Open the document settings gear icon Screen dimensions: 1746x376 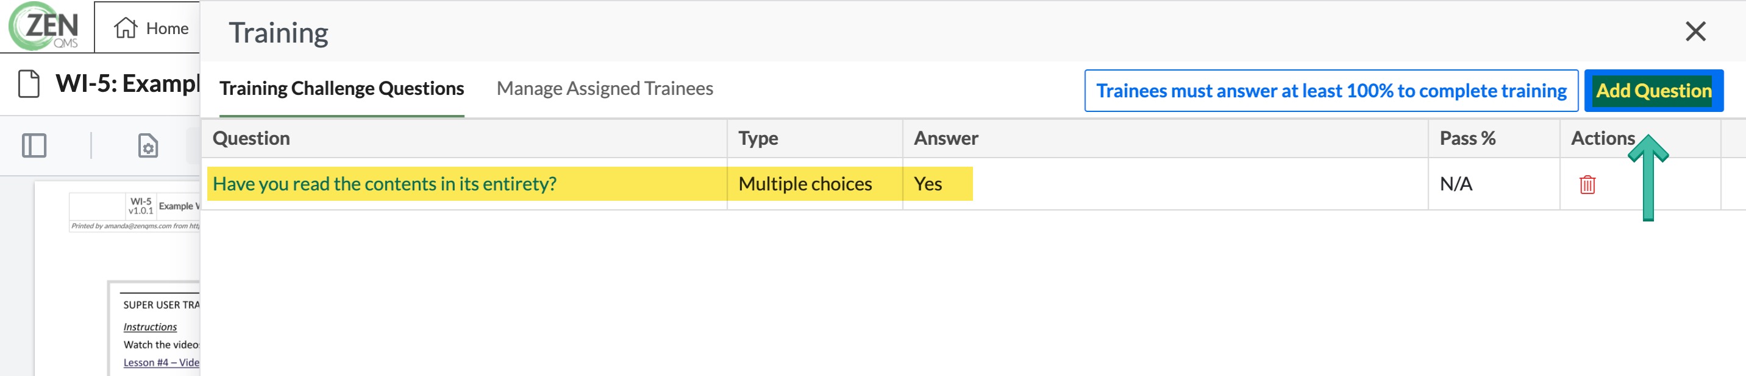point(148,145)
